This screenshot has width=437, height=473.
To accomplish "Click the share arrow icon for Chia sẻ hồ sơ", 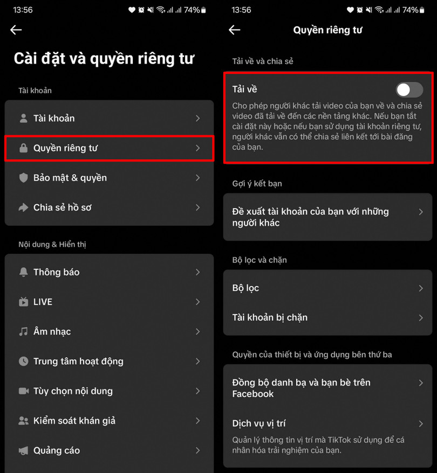I will [x=23, y=207].
